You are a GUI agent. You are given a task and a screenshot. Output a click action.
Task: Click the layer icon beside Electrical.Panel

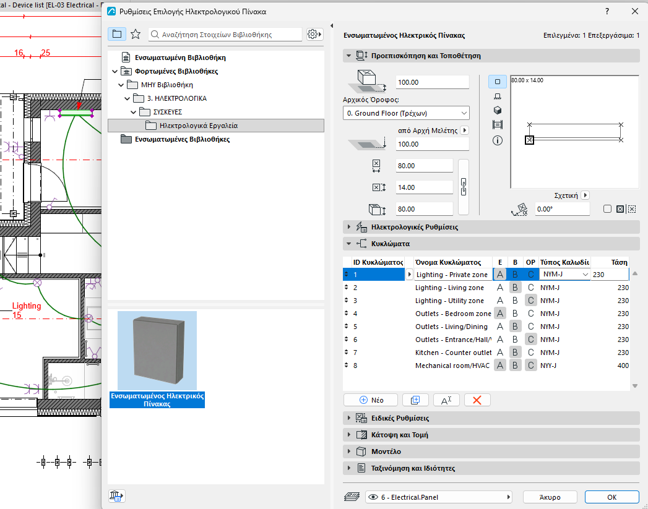352,497
